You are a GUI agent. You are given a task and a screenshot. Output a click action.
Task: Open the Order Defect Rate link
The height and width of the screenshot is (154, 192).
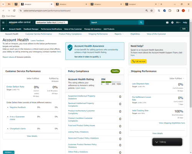pyautogui.click(x=15, y=87)
